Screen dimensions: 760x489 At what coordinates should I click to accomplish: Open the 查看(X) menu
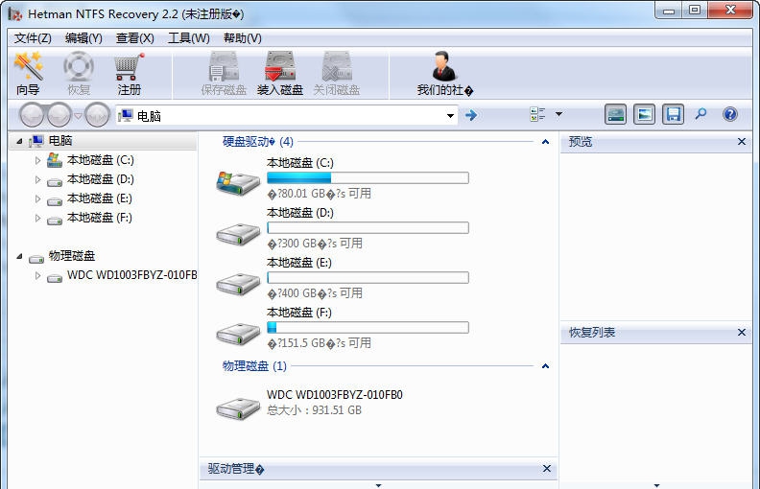134,38
